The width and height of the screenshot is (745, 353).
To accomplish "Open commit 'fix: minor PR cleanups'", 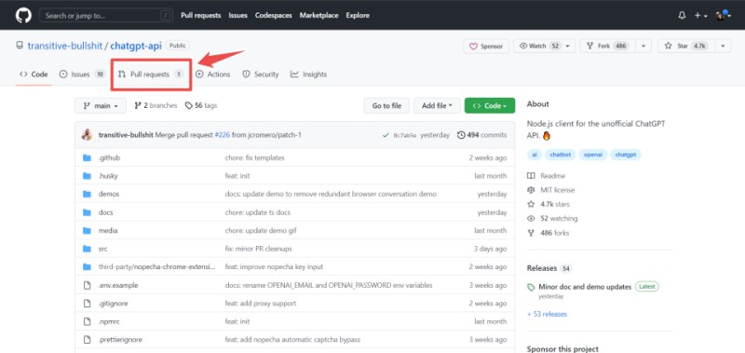I will [259, 249].
